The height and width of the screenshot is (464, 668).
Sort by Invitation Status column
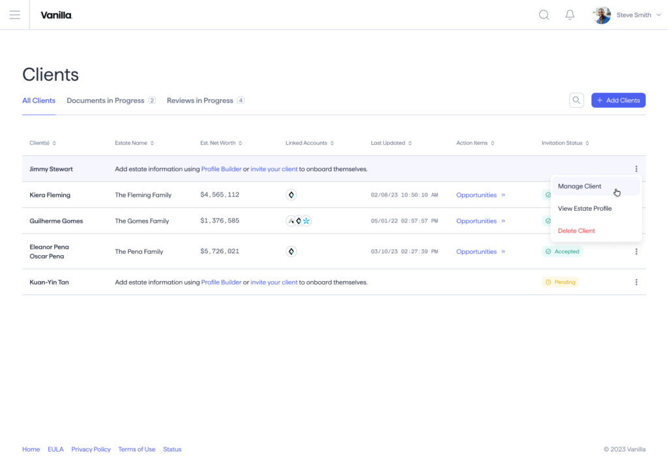coord(565,143)
